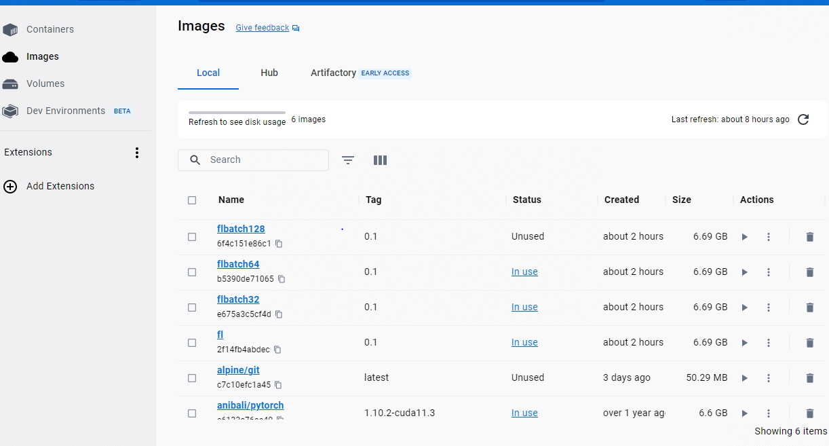
Task: Open Containers from the sidebar icon
Action: click(10, 30)
